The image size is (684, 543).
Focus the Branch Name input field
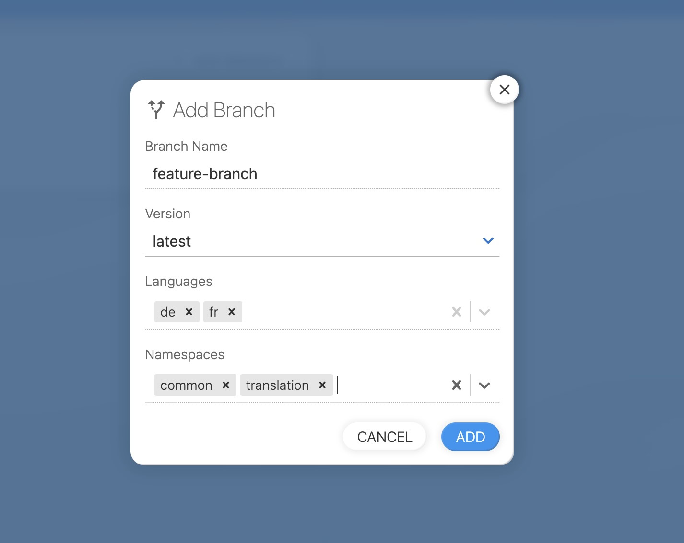pos(321,174)
